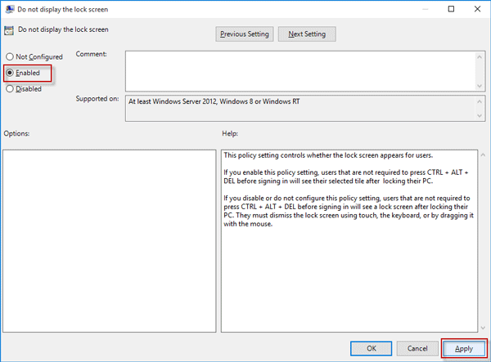Maximize the policy dialog window
The width and height of the screenshot is (491, 362).
451,10
